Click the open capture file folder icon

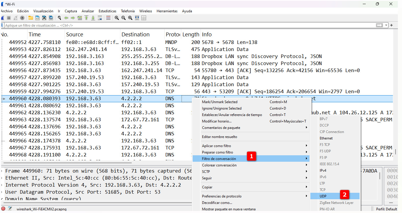(x=30, y=18)
